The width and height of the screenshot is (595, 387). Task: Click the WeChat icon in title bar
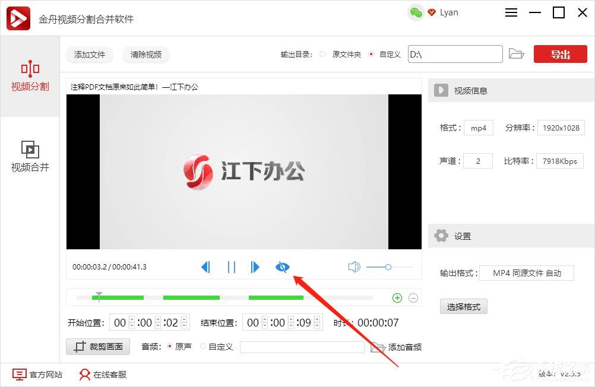pos(414,12)
